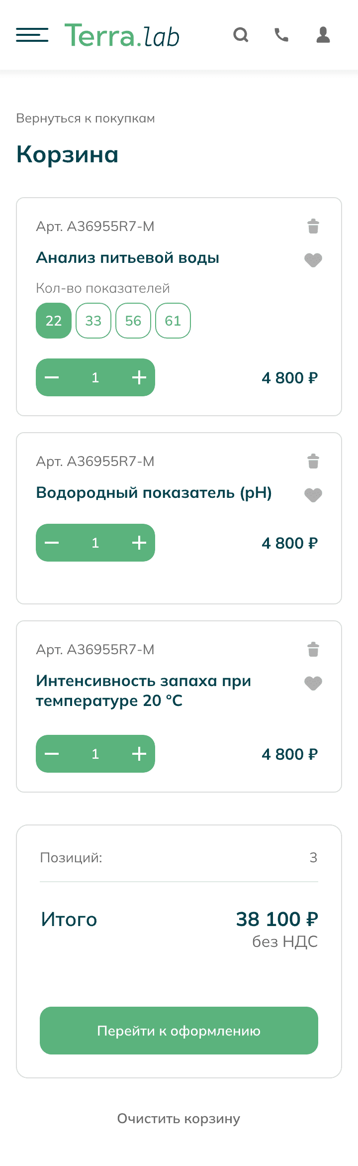Click Вернуться к покупкам link
This screenshot has height=1166, width=358.
[86, 118]
